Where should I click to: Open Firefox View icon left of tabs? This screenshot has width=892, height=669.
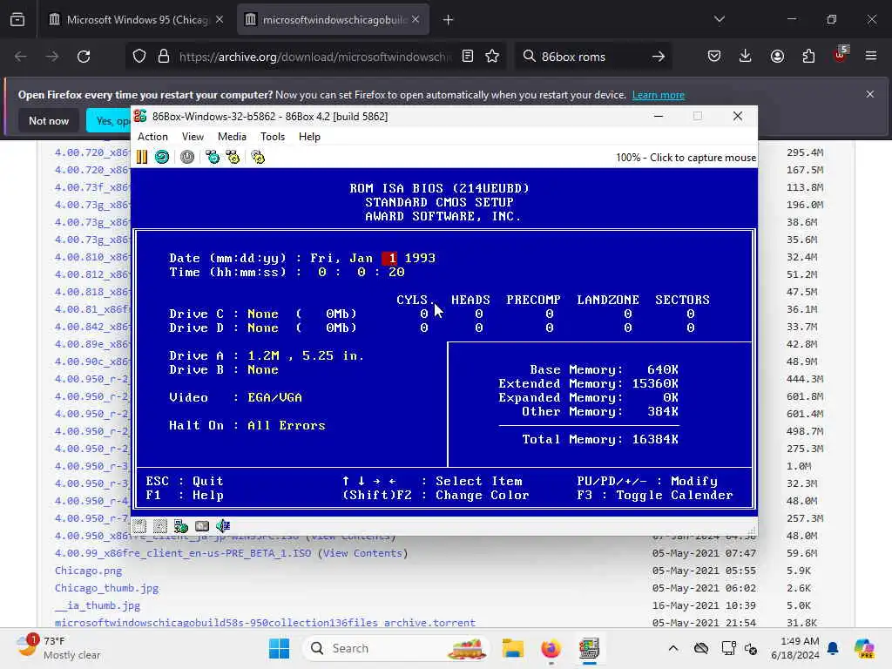17,20
